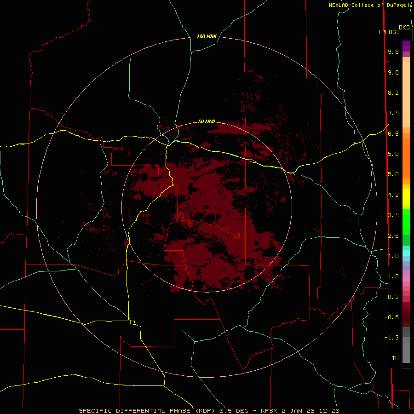Click the 8.2 scale value
The image size is (414, 414).
click(x=393, y=93)
